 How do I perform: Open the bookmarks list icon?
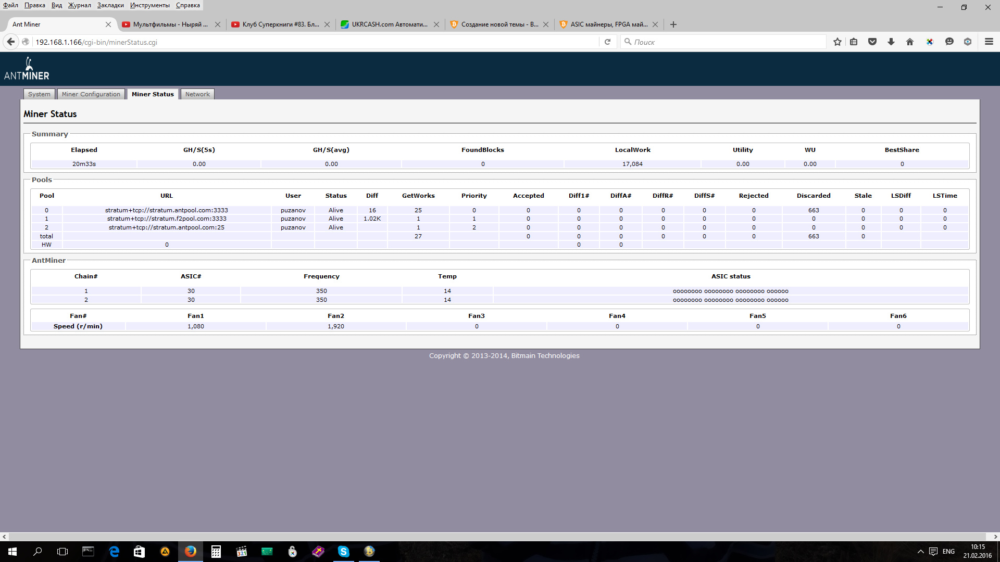point(854,42)
